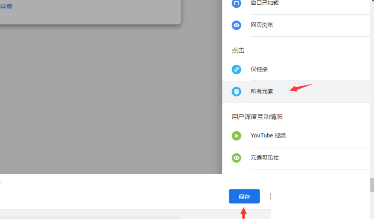Click the right-side vertical scrollbar thumb
Image resolution: width=374 pixels, height=219 pixels.
tap(372, 182)
